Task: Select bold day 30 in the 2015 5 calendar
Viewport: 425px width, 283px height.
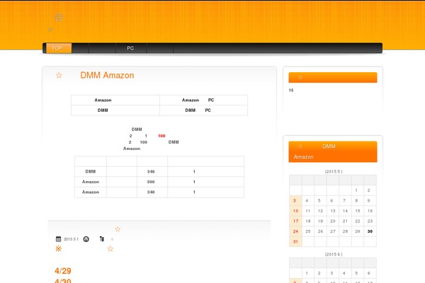Action: click(370, 231)
